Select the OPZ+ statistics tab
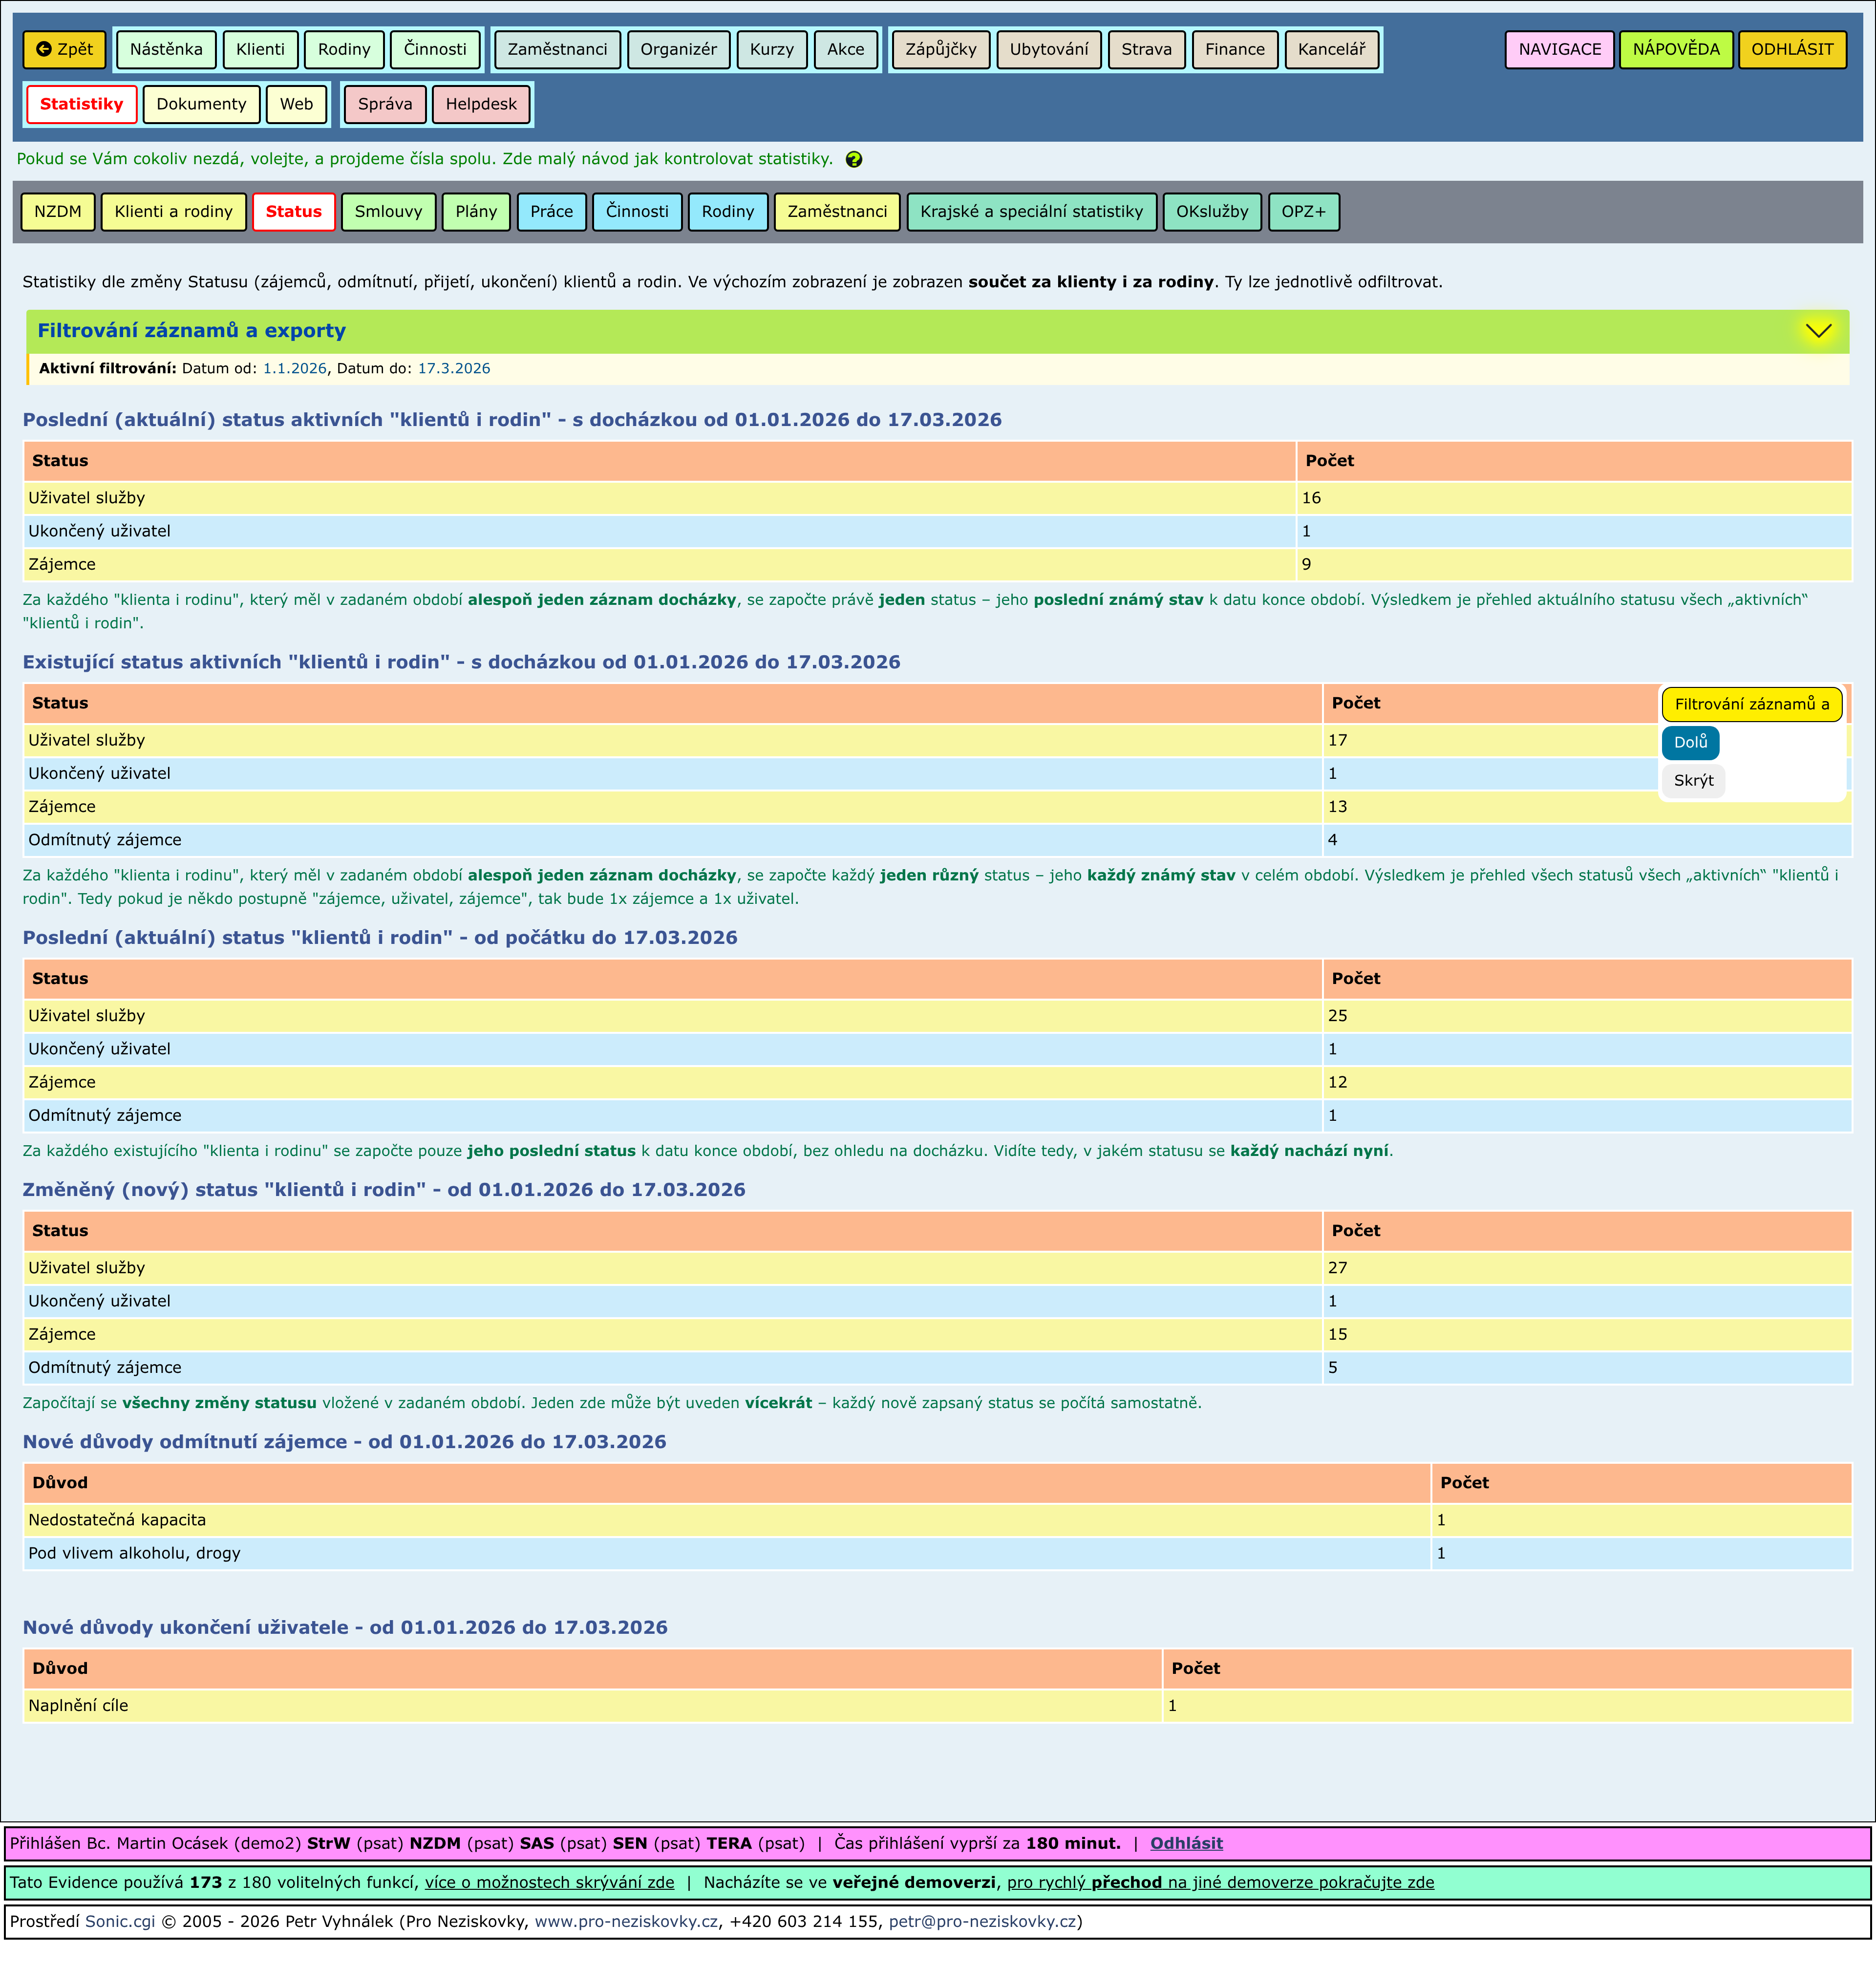This screenshot has height=1967, width=1876. 1302,211
